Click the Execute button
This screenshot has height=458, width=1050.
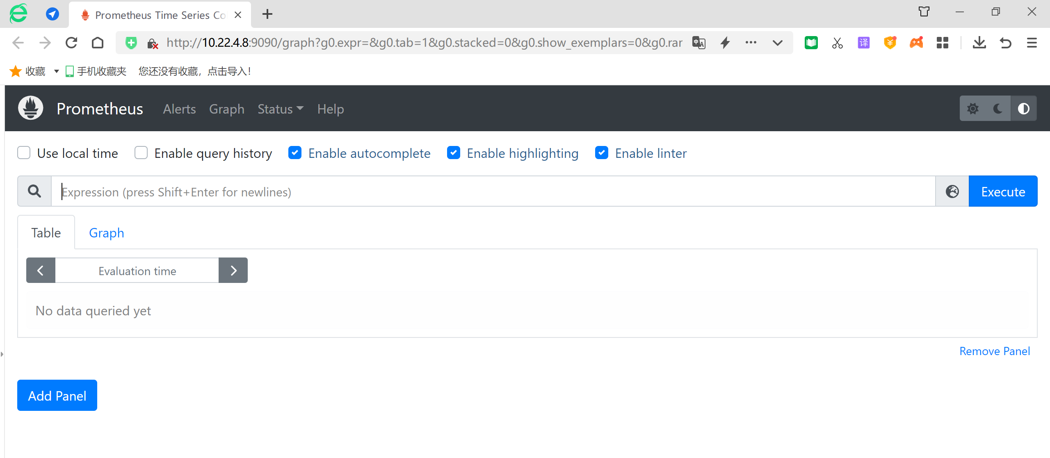[1003, 191]
